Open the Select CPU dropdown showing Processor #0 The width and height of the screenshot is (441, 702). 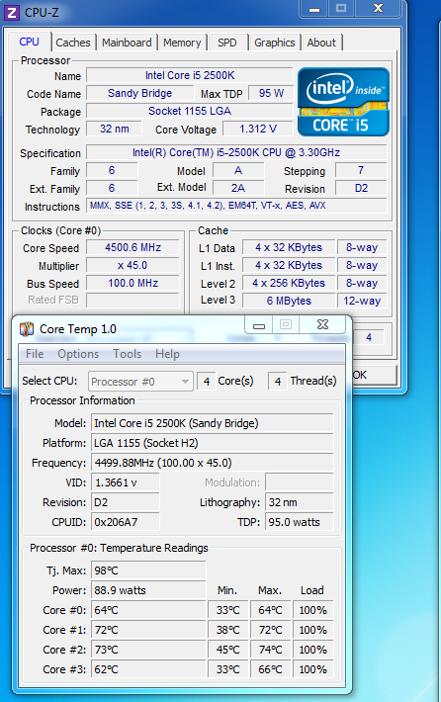click(140, 382)
